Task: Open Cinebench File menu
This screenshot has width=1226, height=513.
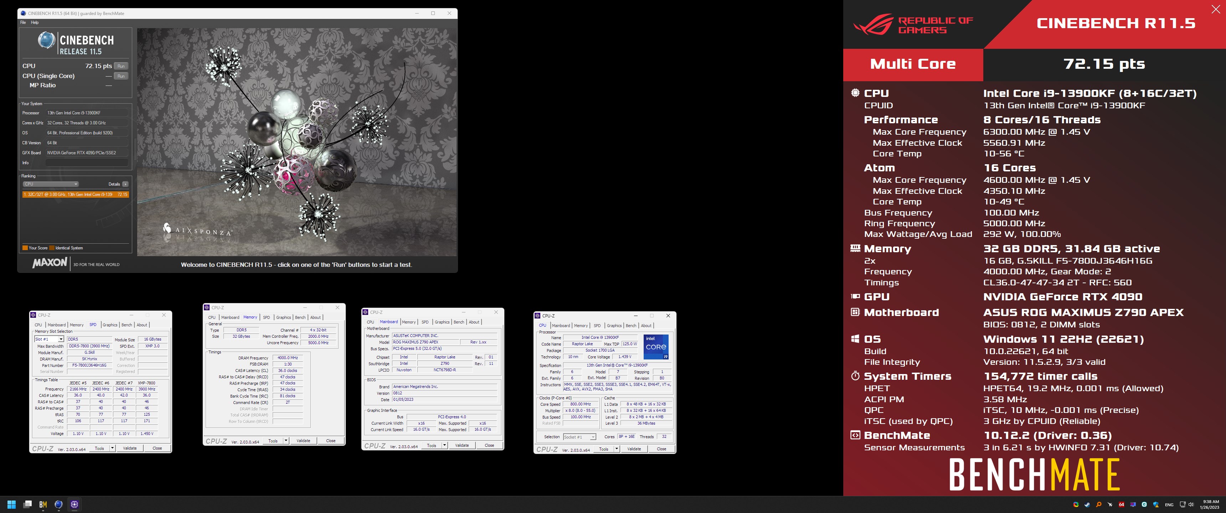Action: coord(23,22)
